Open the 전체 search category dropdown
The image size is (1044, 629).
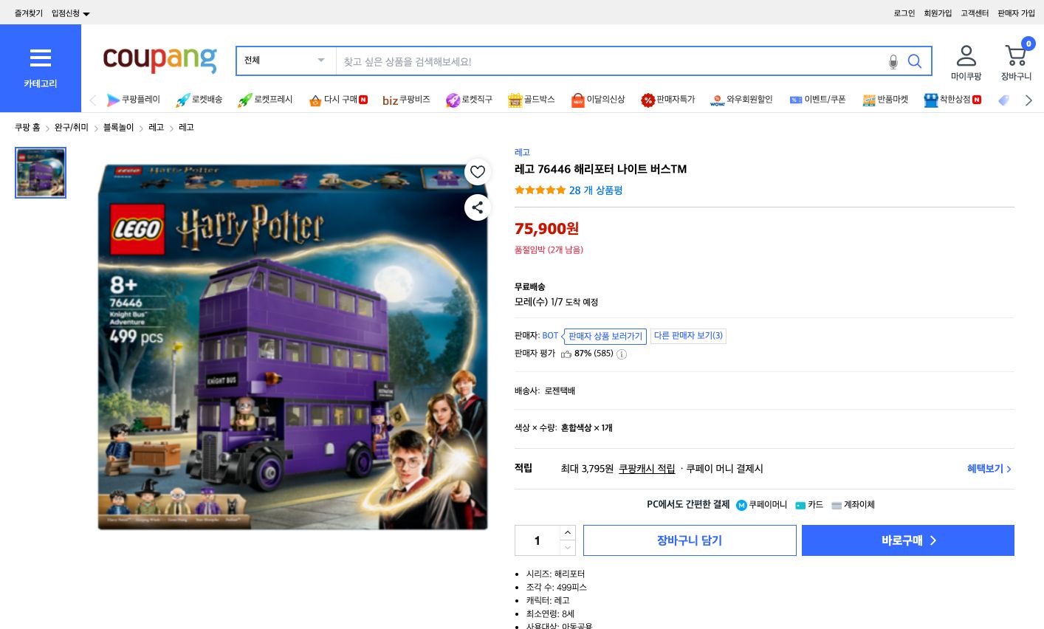tap(285, 61)
